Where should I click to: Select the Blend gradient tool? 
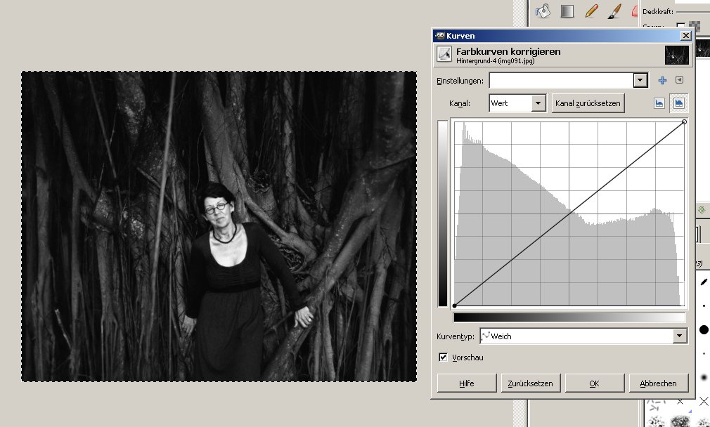point(567,11)
